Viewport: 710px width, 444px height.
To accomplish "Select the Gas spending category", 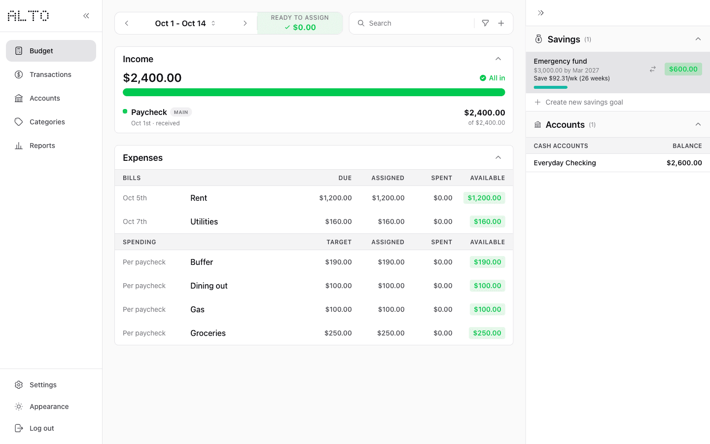I will [314, 309].
